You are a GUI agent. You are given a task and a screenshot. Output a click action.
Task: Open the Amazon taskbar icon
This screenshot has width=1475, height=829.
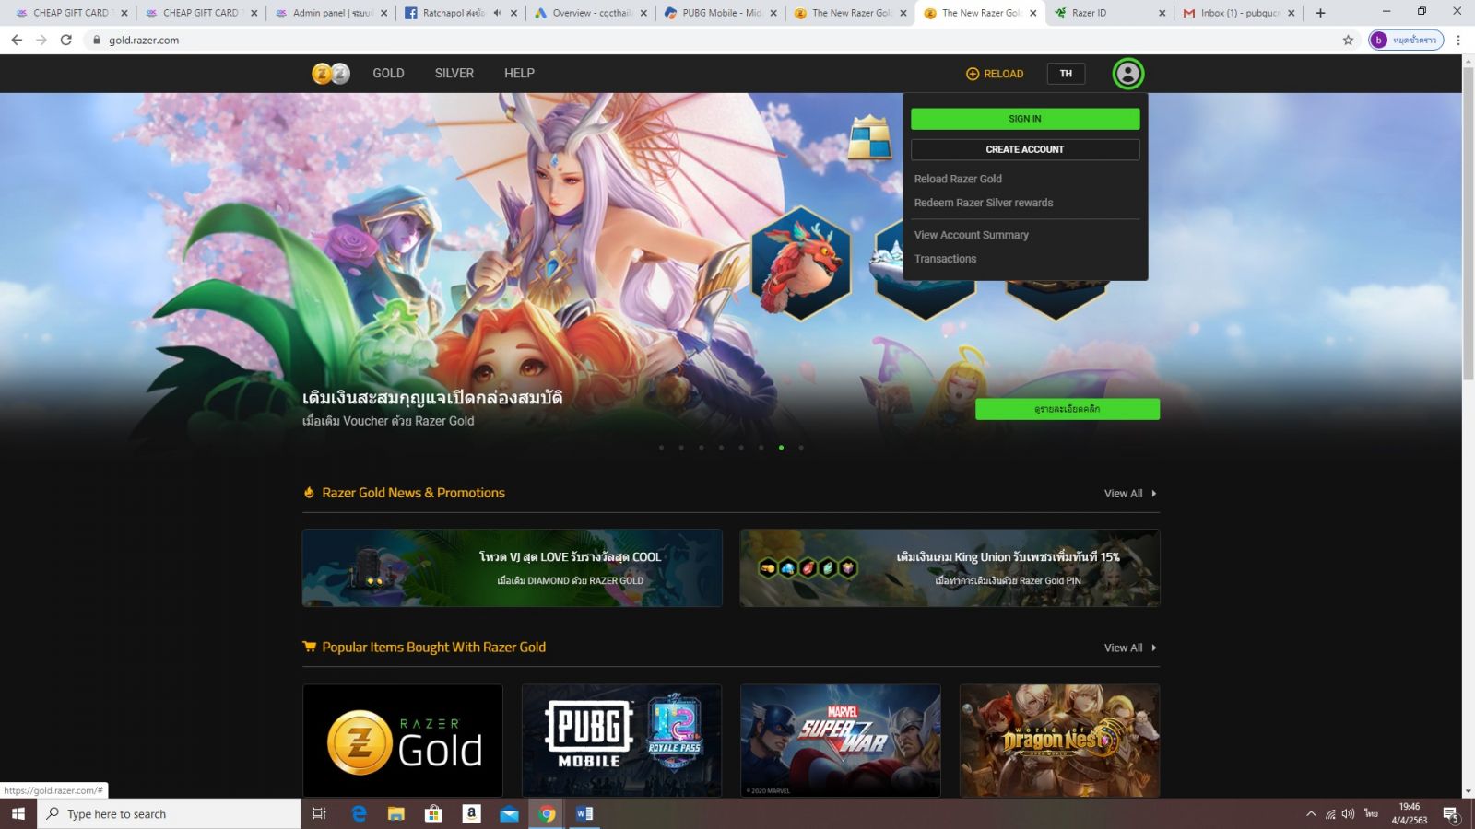(x=471, y=813)
